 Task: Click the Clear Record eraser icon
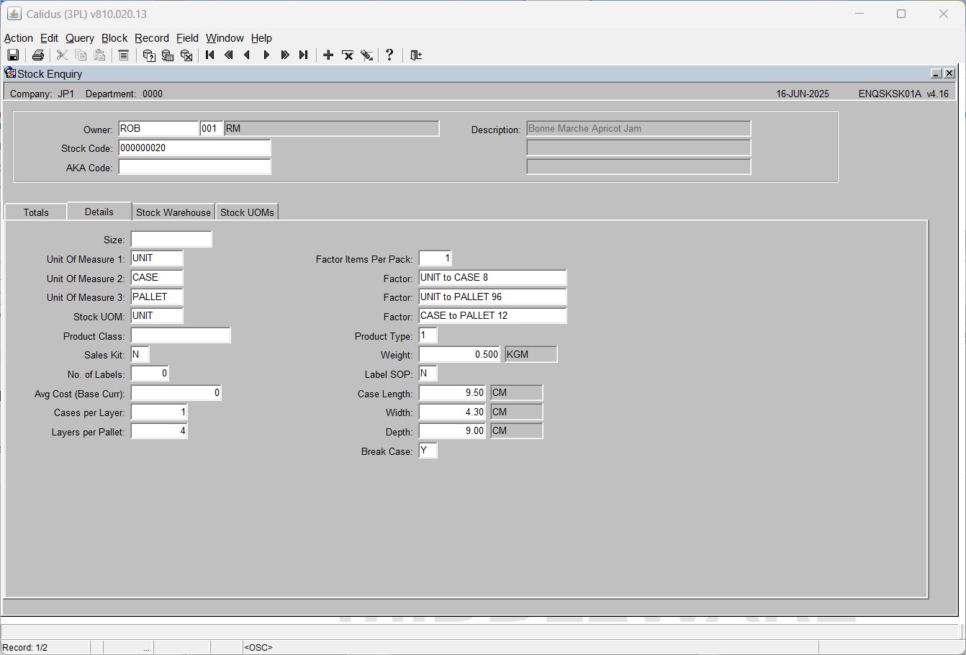point(366,55)
